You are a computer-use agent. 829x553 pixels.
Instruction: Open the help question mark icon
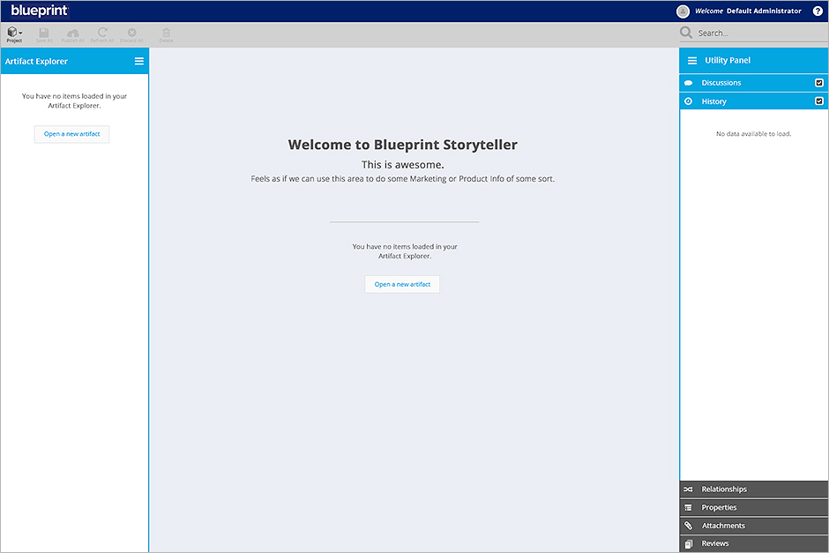[x=818, y=11]
